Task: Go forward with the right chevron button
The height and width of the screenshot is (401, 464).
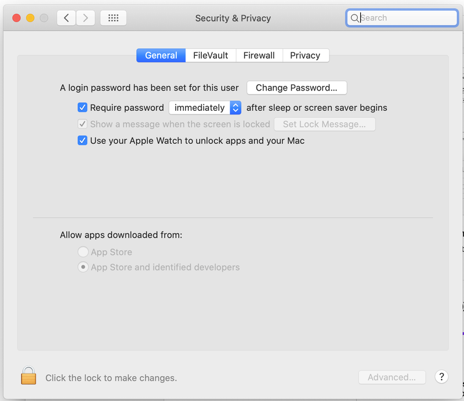Action: click(x=86, y=18)
